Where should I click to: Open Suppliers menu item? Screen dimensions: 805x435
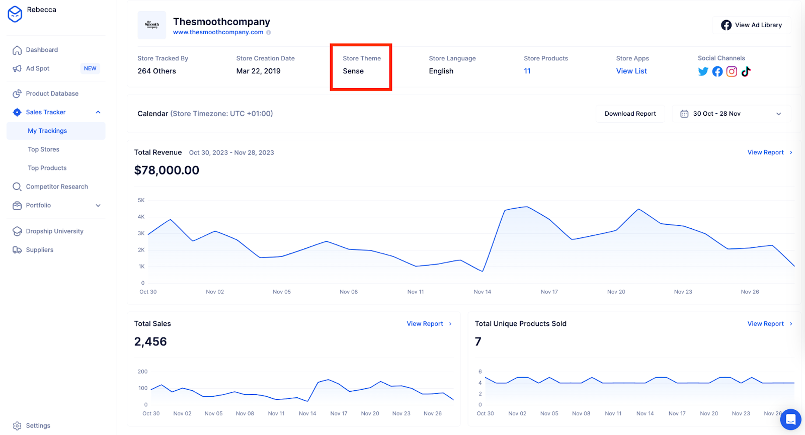pyautogui.click(x=40, y=250)
